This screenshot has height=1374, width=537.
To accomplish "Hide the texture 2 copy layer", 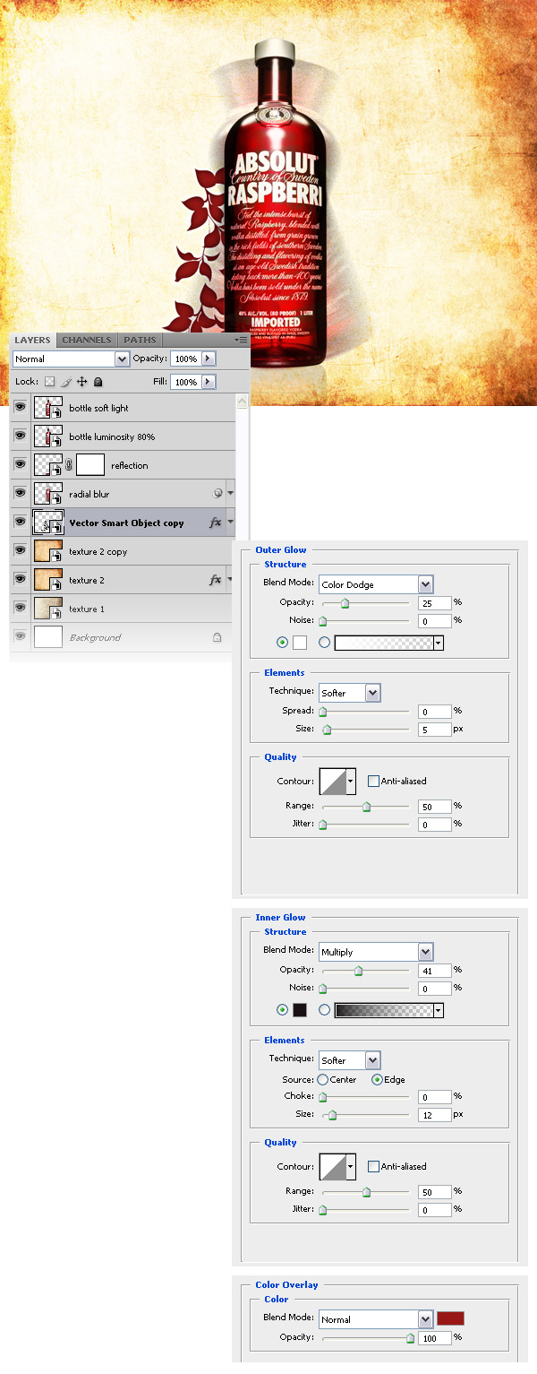I will [20, 551].
